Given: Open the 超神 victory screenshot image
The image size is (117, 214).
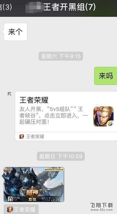Looking at the screenshot, I should (x=34, y=184).
